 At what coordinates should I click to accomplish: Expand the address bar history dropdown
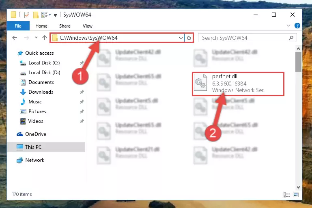(x=181, y=38)
